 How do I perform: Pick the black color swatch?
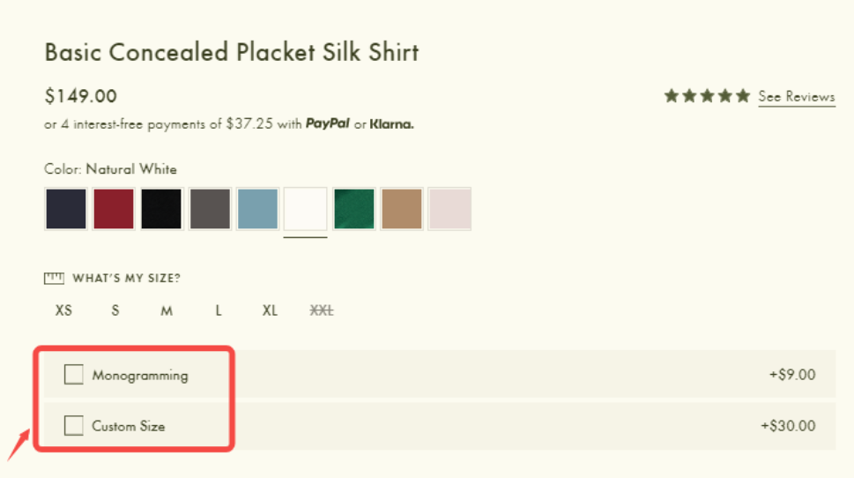[161, 209]
